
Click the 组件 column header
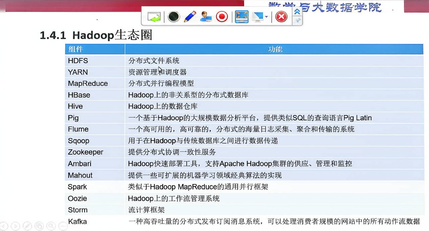pyautogui.click(x=95, y=49)
